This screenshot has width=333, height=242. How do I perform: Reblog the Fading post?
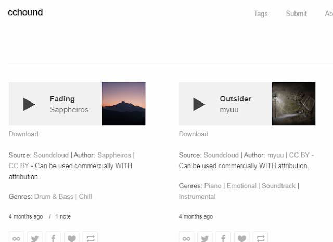point(90,237)
